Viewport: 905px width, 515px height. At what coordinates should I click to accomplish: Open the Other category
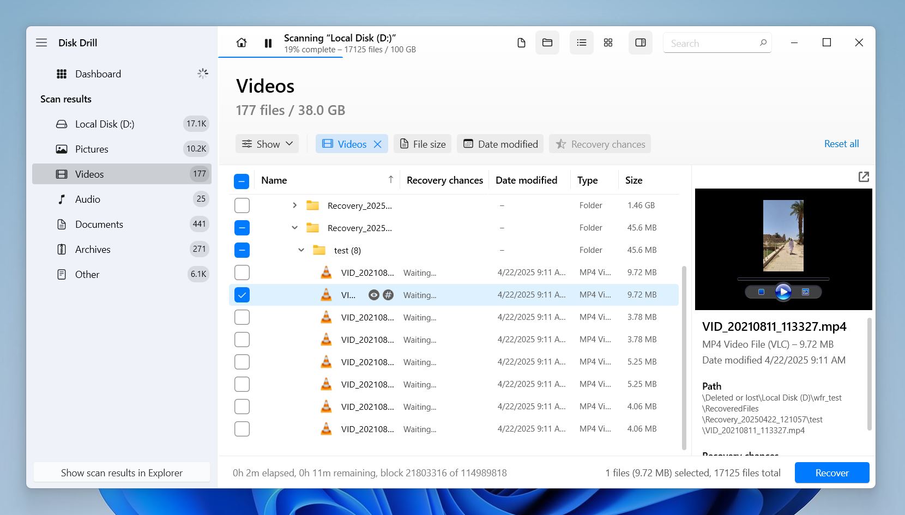tap(122, 274)
